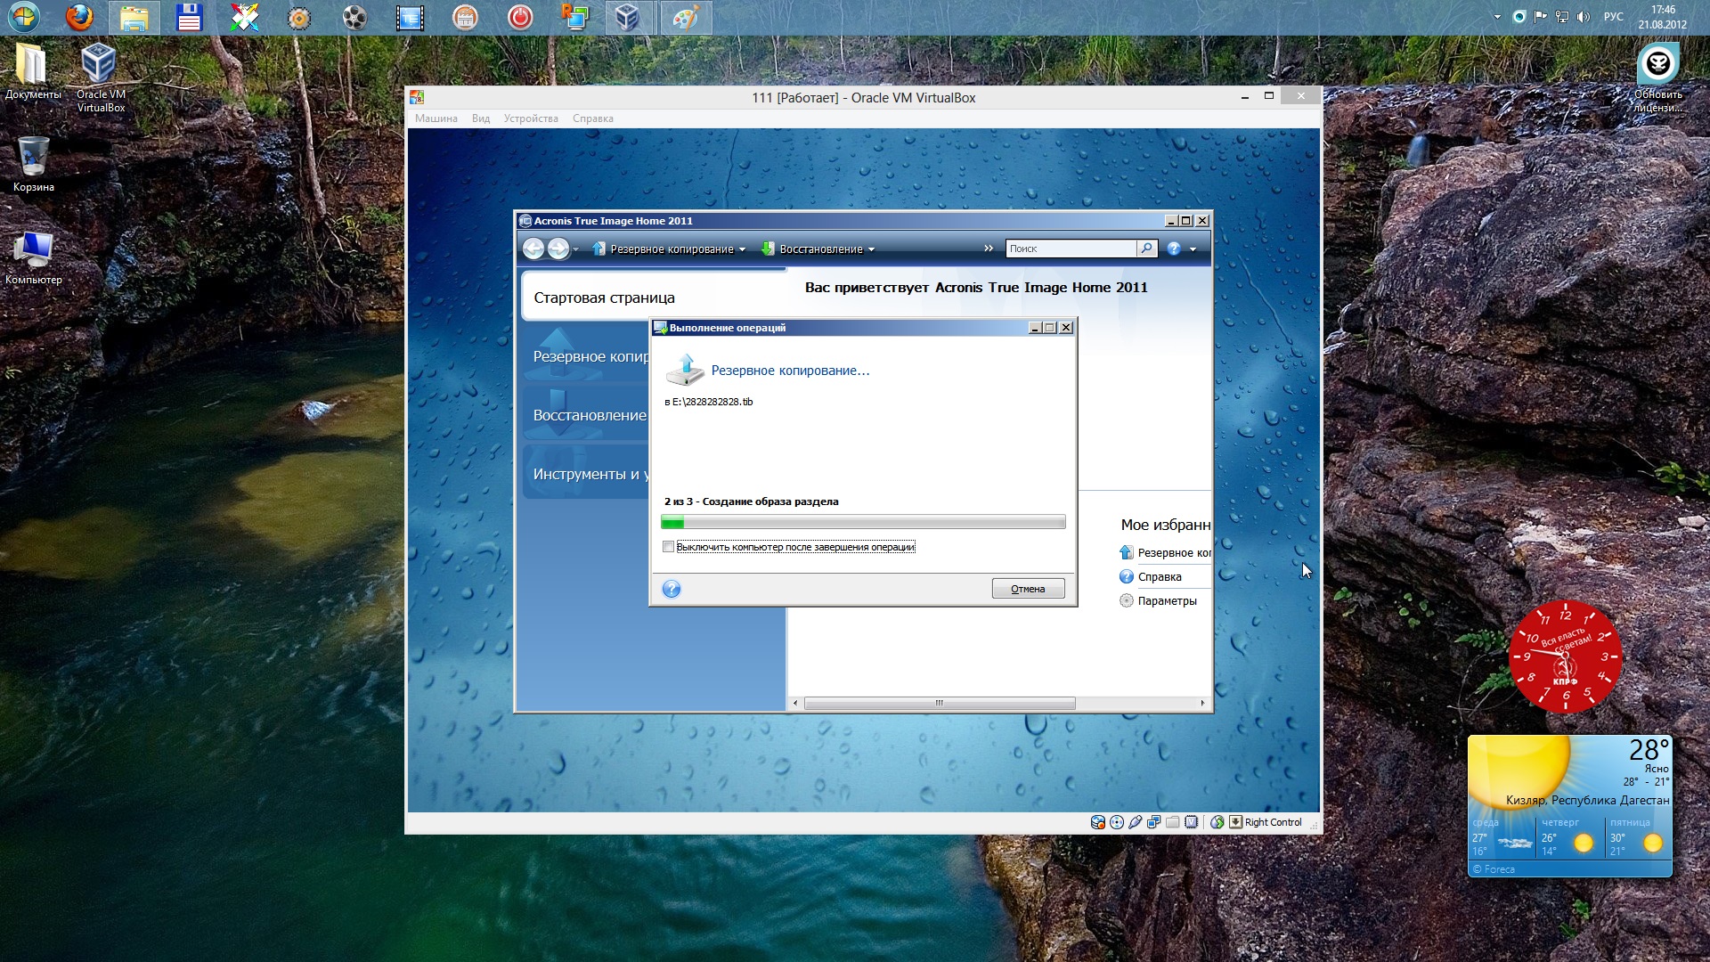Click the Параметры favorites link
This screenshot has width=1710, height=962.
pos(1158,601)
